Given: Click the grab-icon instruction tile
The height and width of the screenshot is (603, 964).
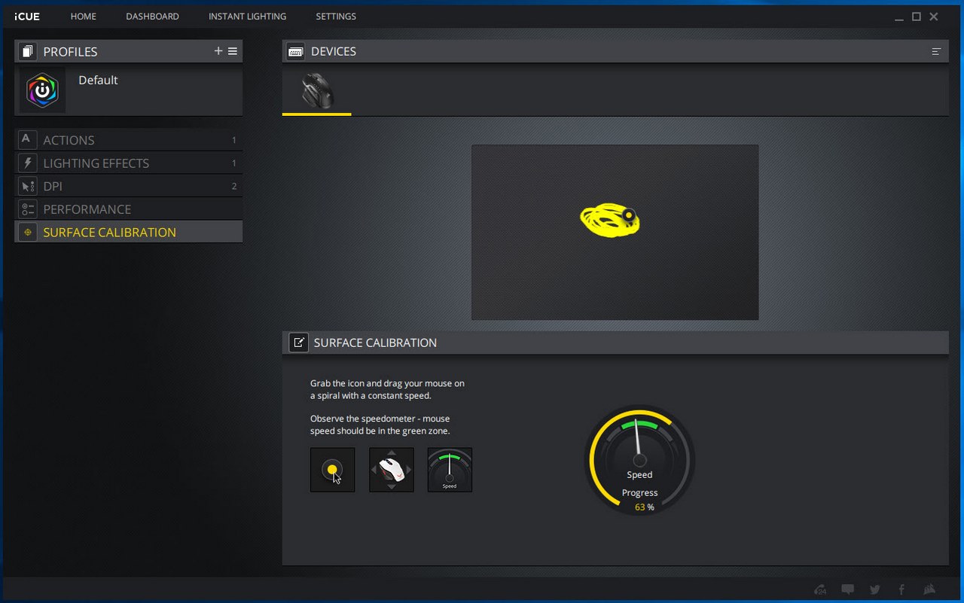Looking at the screenshot, I should click(332, 470).
